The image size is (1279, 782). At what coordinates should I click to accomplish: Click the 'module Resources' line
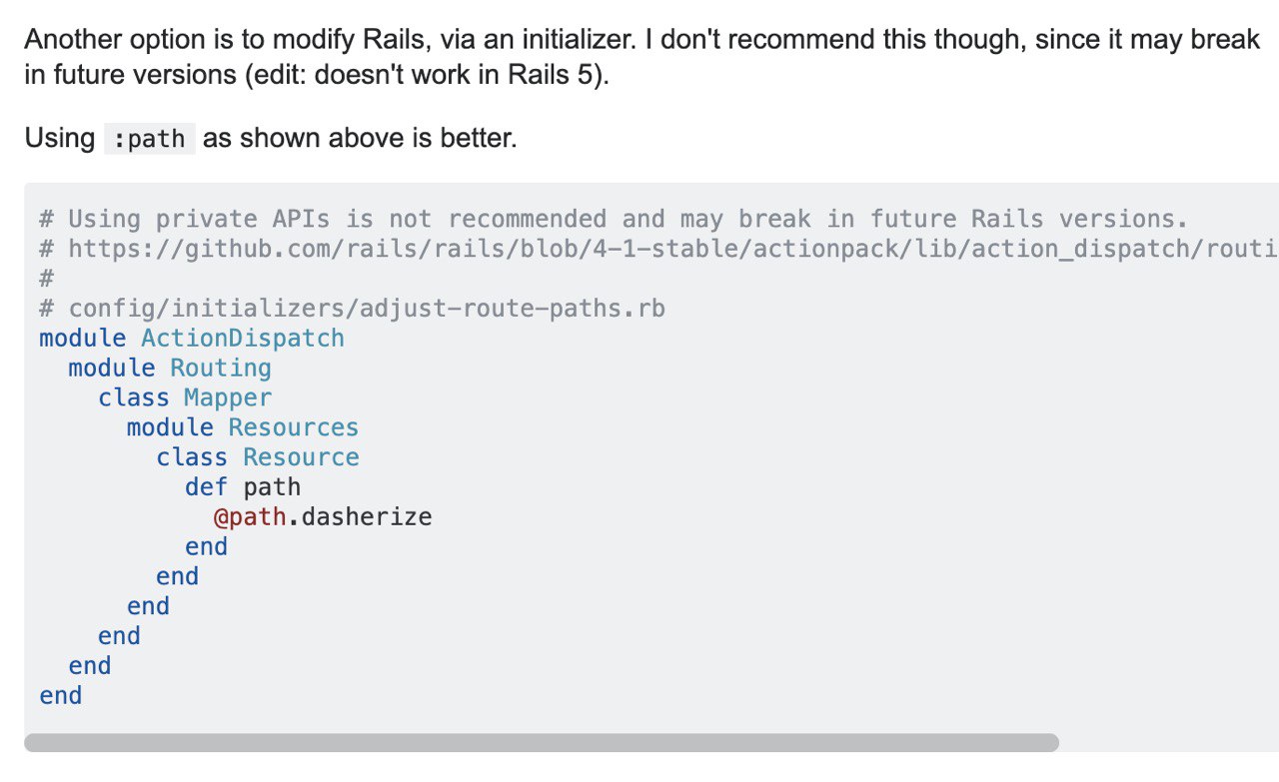click(x=243, y=426)
